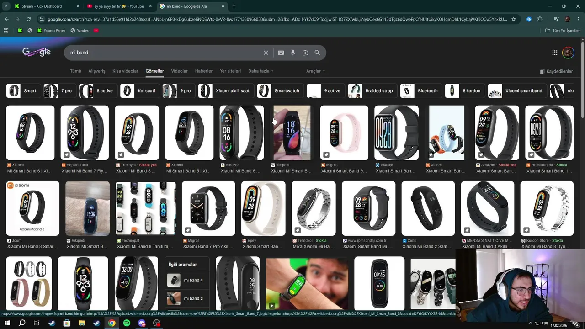This screenshot has width=585, height=329.
Task: Open Discord from the taskbar
Action: [x=142, y=323]
